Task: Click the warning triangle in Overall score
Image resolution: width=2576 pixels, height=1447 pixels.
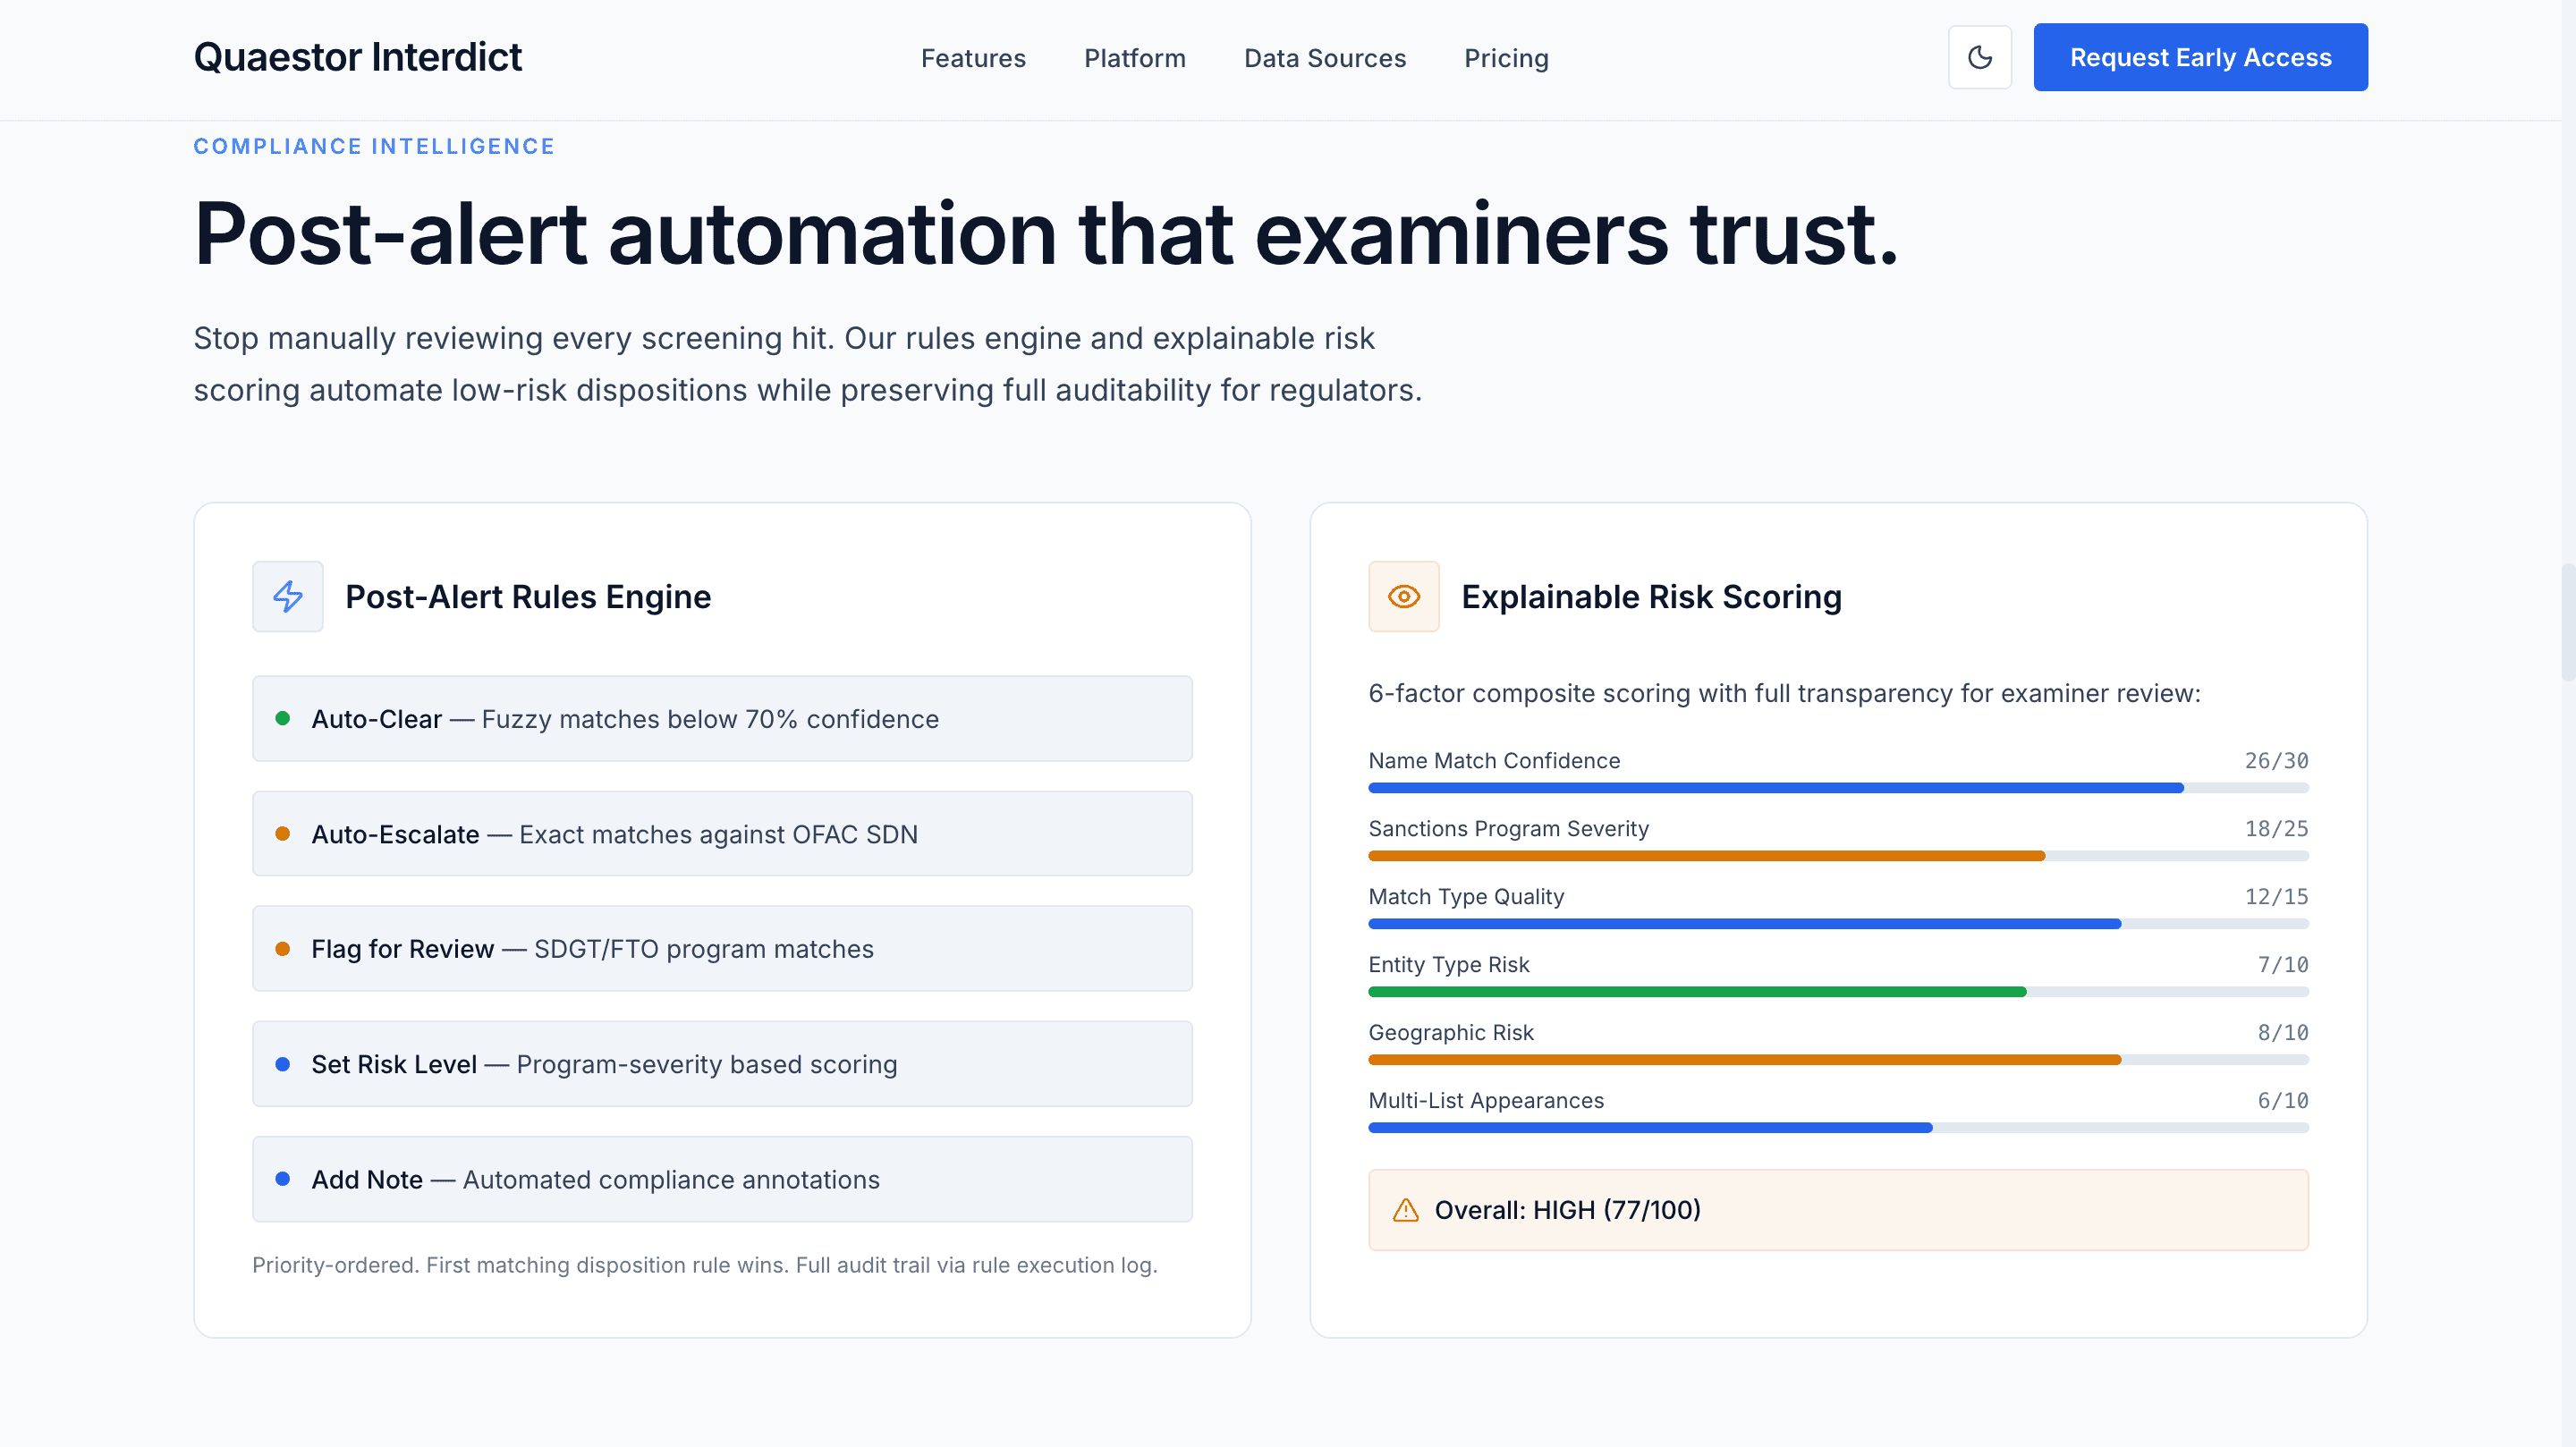Action: [x=1405, y=1210]
